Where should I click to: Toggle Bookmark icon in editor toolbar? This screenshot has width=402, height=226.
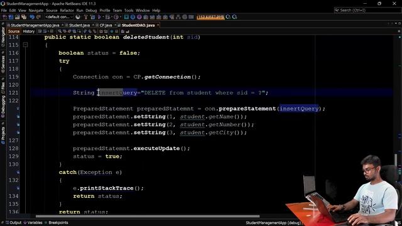(x=95, y=31)
